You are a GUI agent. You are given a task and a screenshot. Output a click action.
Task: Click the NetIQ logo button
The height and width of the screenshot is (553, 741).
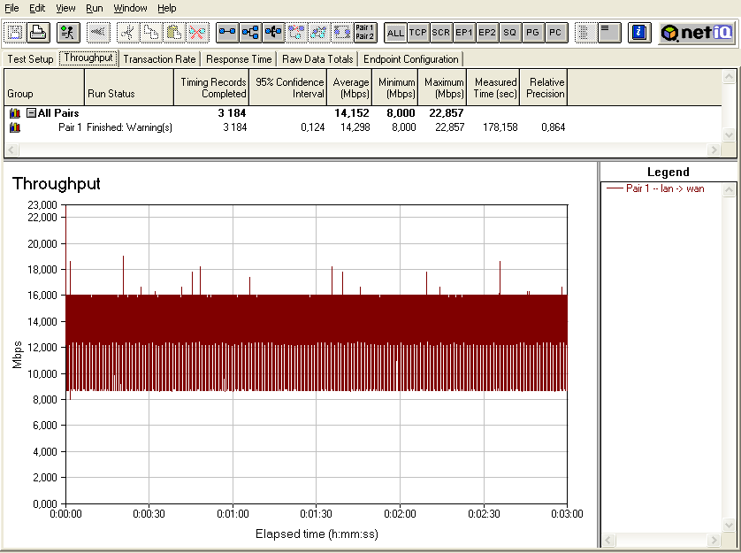pyautogui.click(x=695, y=33)
